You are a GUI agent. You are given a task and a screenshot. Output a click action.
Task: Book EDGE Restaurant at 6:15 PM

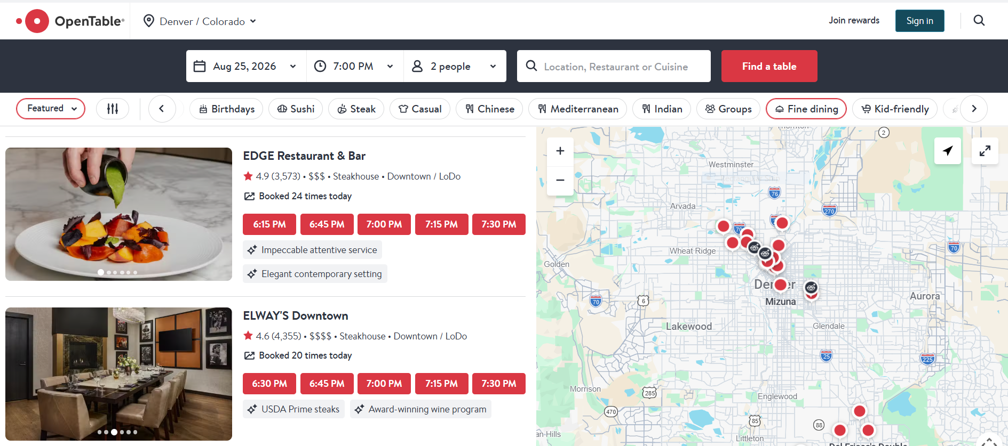coord(269,224)
